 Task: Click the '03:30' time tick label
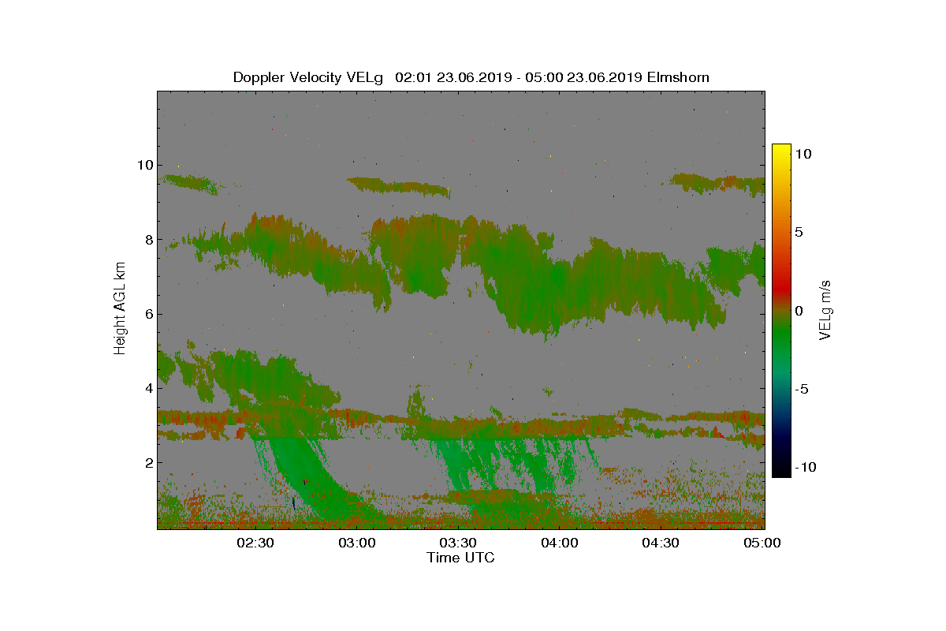(458, 543)
